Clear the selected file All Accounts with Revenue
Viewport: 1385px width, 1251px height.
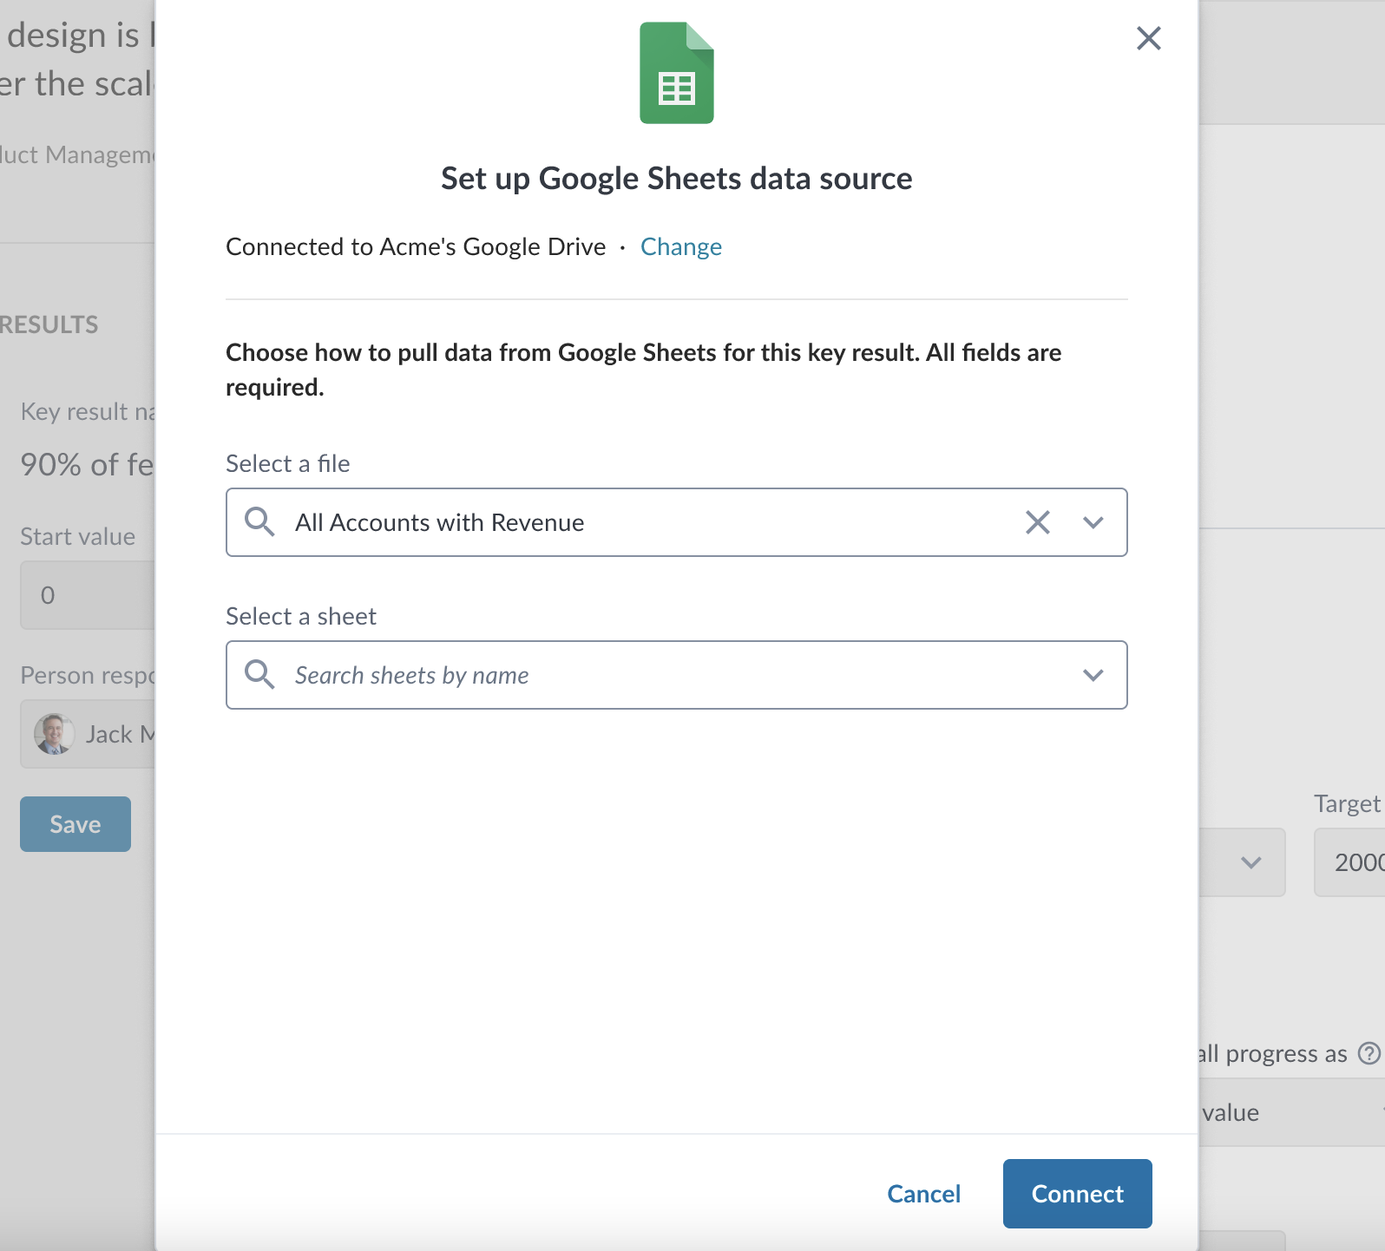pos(1038,522)
